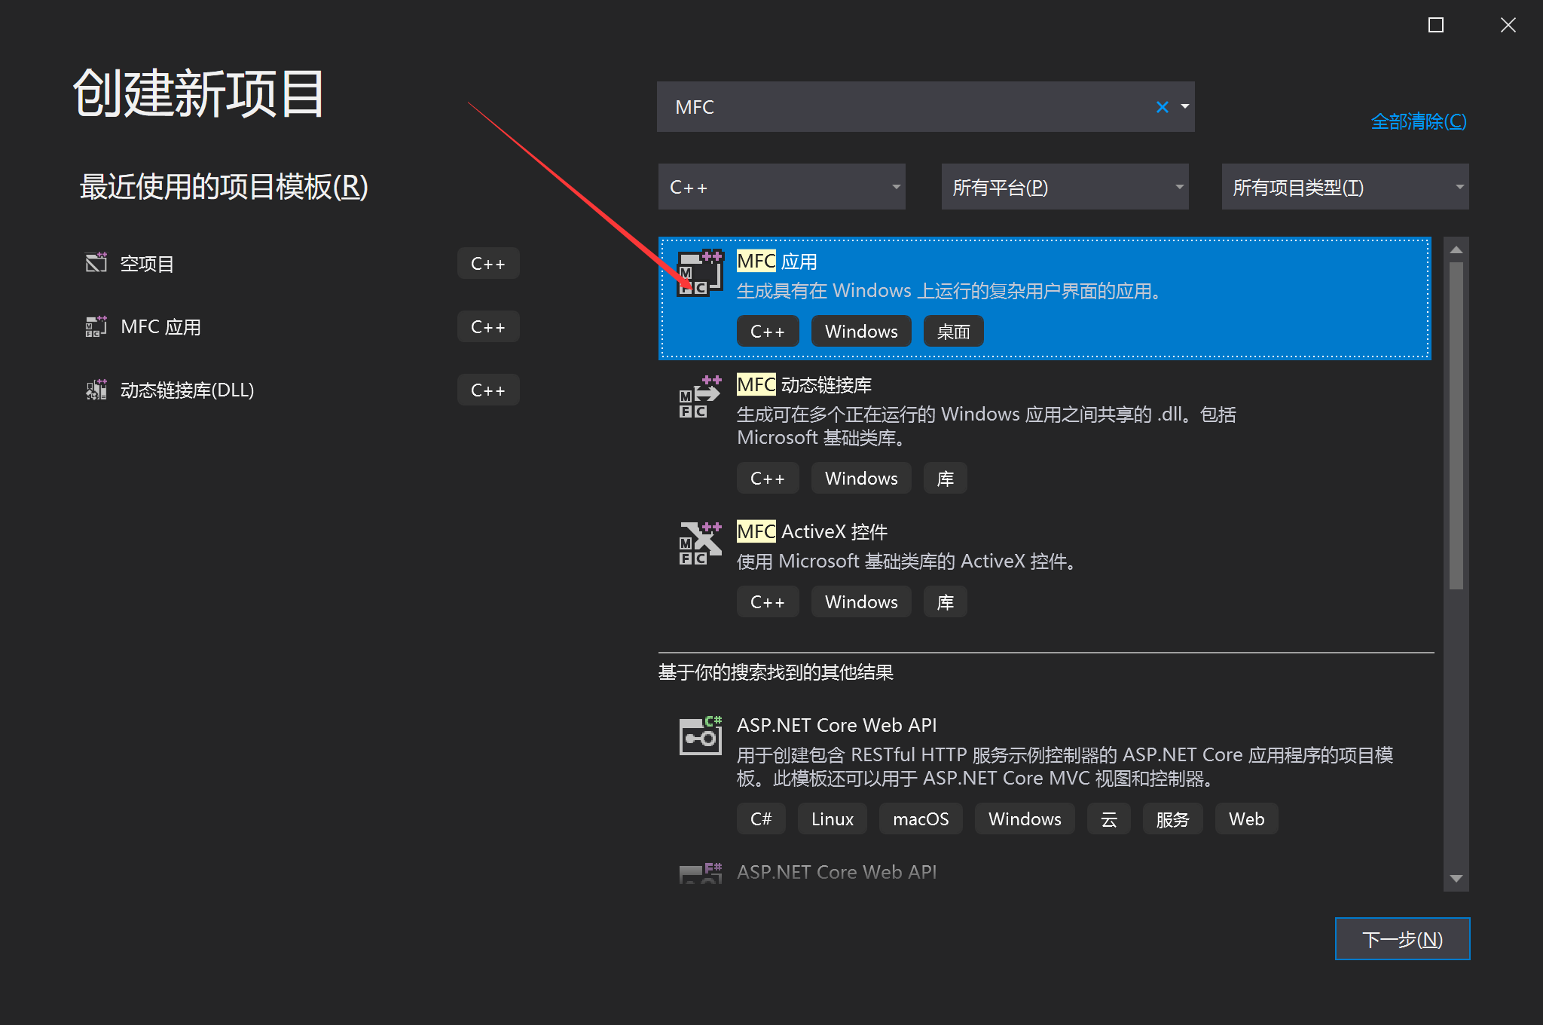This screenshot has width=1543, height=1025.
Task: Click the template list scrollbar thumb
Action: click(x=1456, y=426)
